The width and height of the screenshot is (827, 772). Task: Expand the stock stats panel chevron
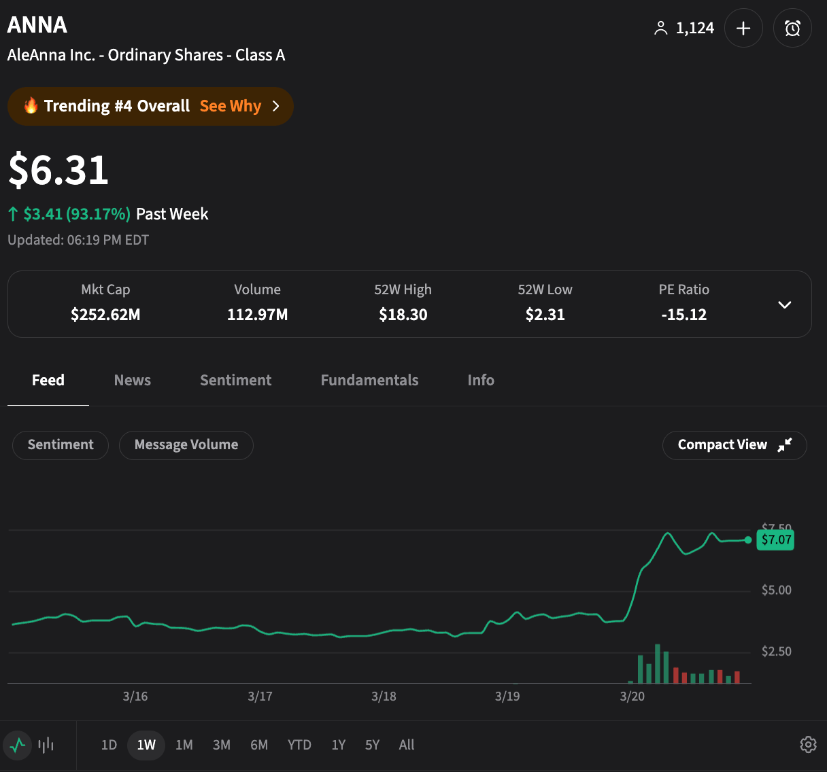(x=784, y=304)
